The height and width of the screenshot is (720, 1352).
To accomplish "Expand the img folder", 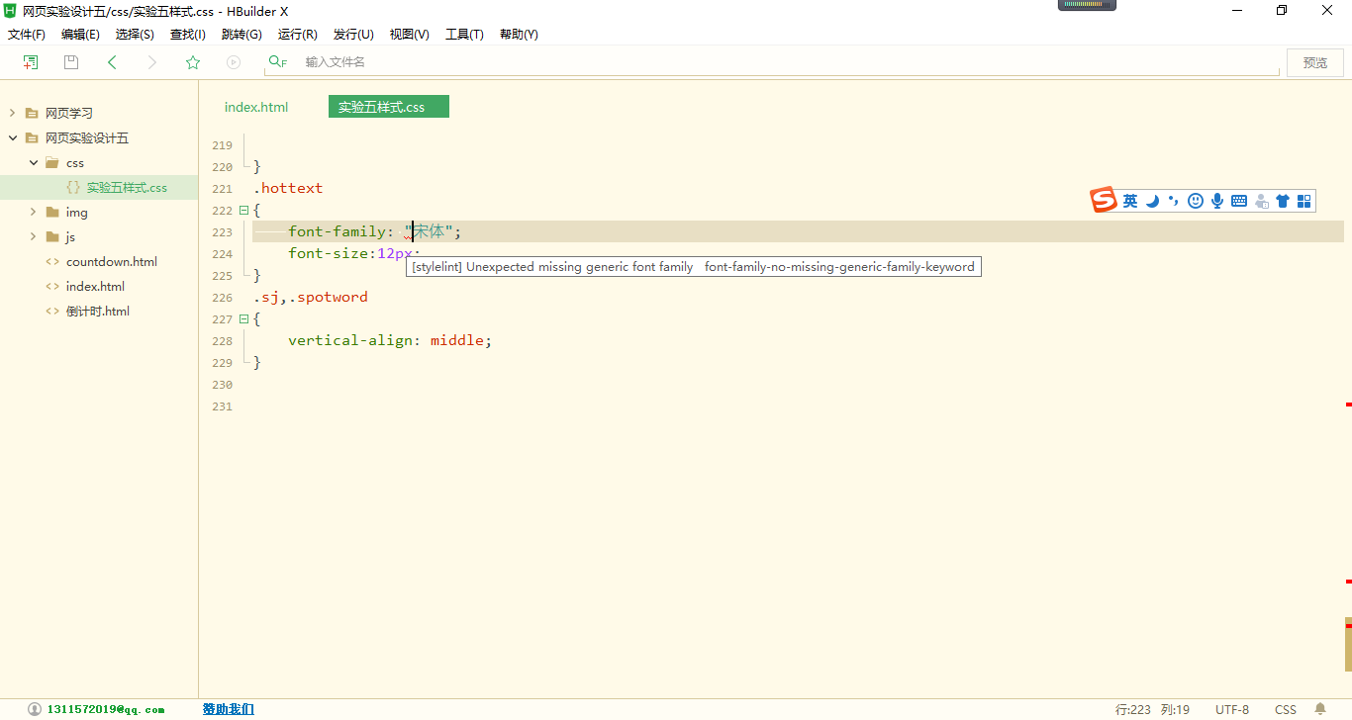I will [x=33, y=213].
